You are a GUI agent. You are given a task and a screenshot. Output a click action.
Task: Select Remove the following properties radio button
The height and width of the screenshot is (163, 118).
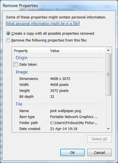(8, 40)
